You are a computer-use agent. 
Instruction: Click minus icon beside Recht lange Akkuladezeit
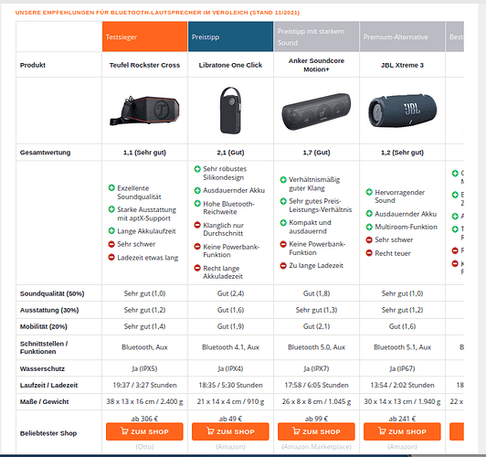click(197, 268)
